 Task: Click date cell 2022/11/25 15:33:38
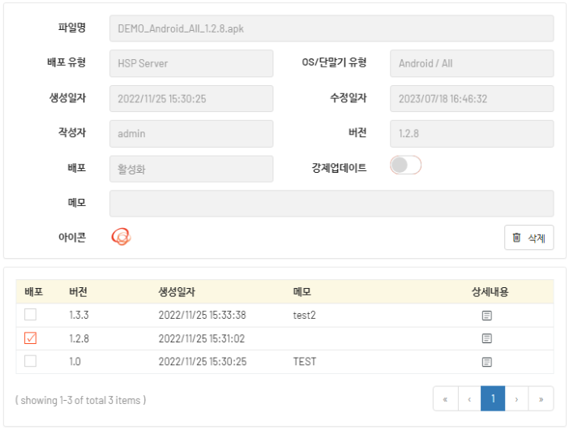[202, 315]
